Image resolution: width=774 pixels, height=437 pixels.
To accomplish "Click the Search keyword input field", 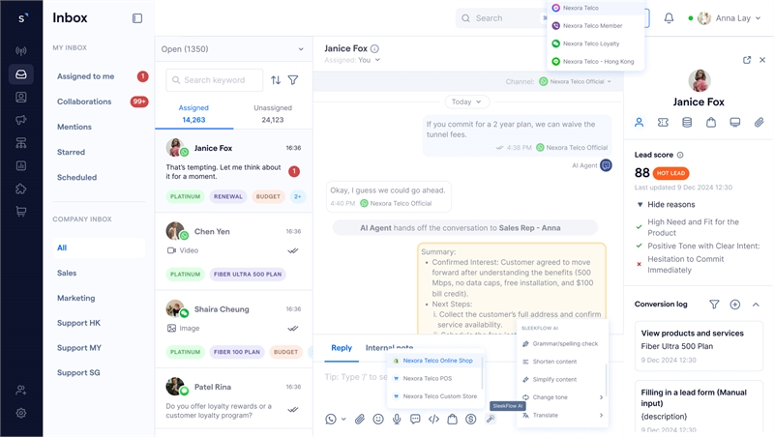I will coord(215,80).
